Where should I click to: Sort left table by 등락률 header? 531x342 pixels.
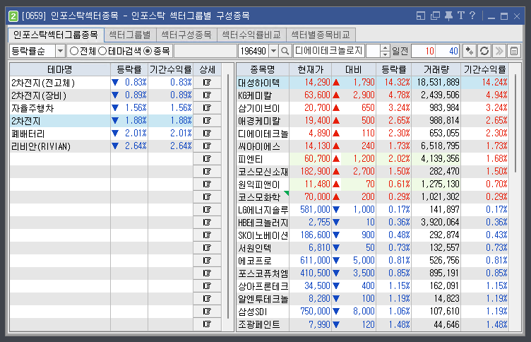(129, 69)
